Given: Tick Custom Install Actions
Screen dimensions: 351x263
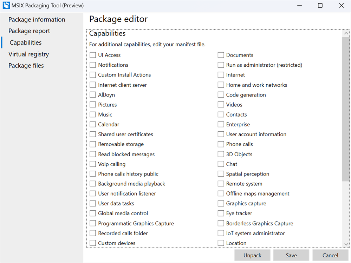Looking at the screenshot, I should click(x=93, y=75).
